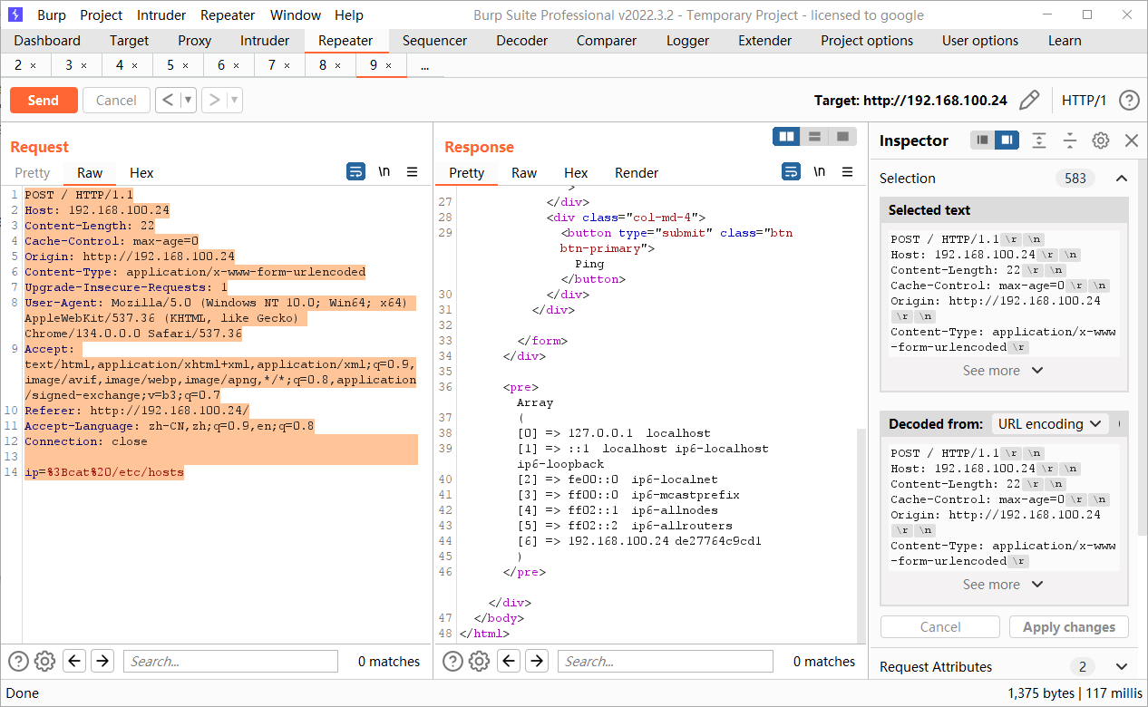Open the request pane hamburger menu

(412, 172)
